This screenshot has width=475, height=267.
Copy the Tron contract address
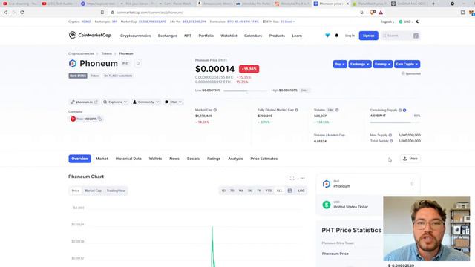tap(100, 119)
